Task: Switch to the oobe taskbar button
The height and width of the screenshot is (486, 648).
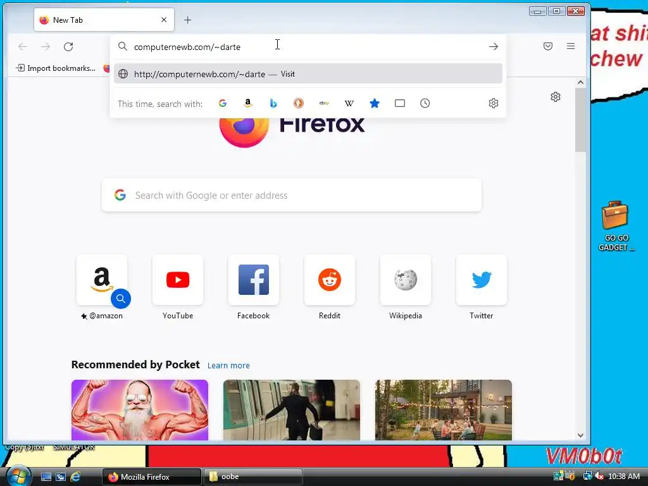Action: (x=253, y=477)
